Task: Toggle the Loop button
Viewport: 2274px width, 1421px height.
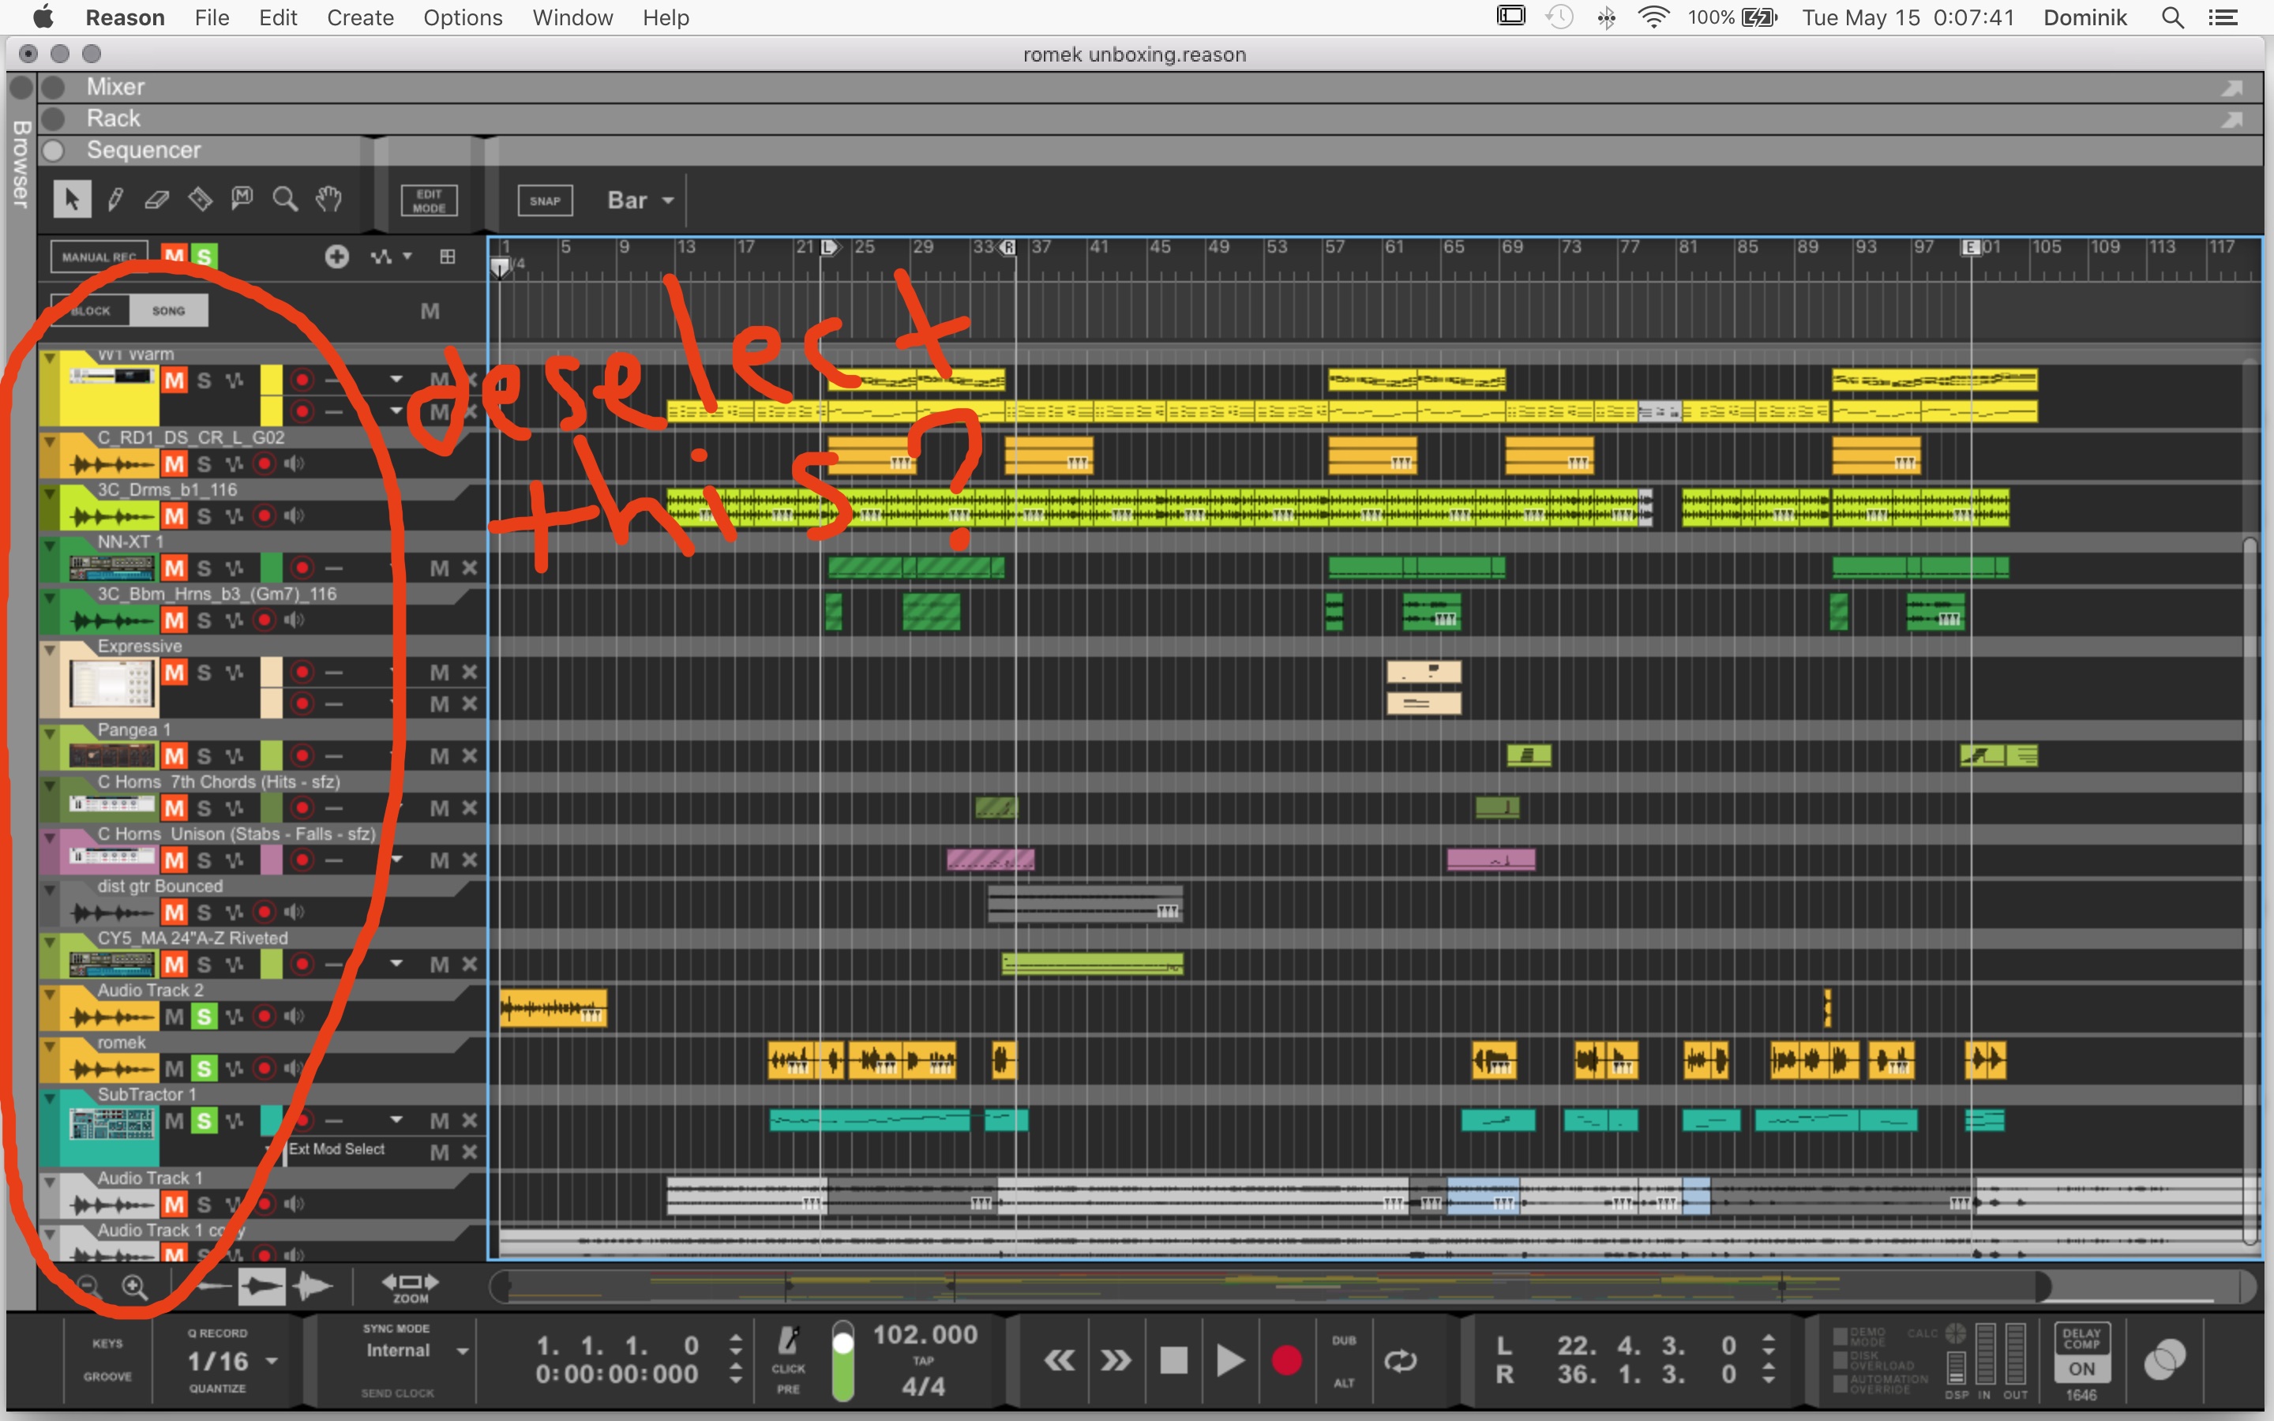Action: click(1400, 1360)
